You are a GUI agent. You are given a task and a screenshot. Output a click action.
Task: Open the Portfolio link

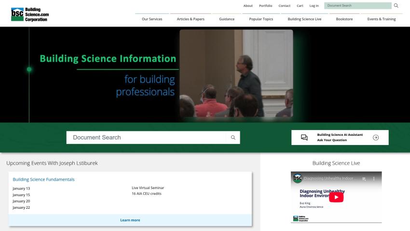(x=266, y=5)
